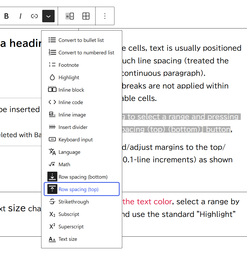
Task: Apply Inline code formatting
Action: [82, 102]
